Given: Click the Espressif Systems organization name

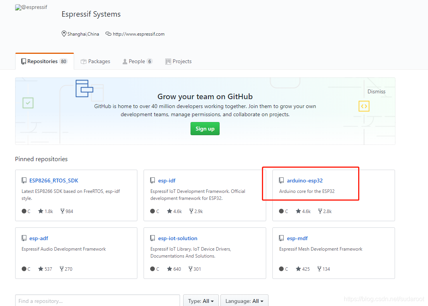Looking at the screenshot, I should click(91, 14).
